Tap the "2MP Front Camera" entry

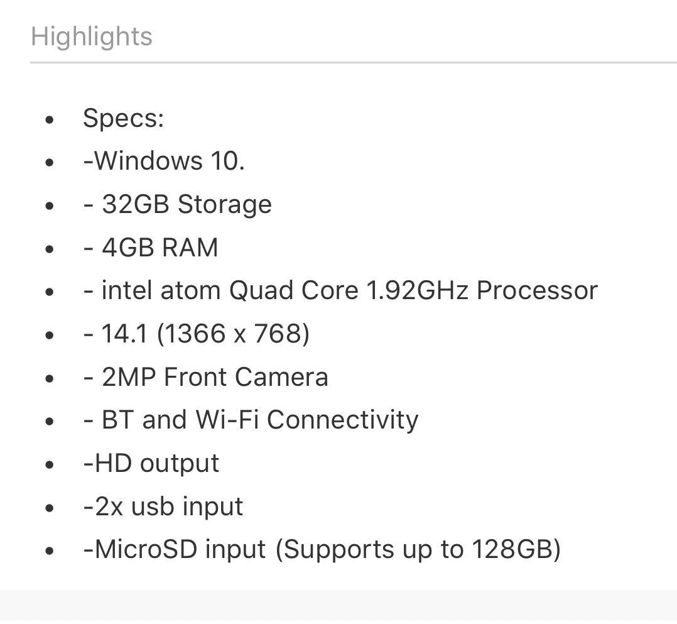click(x=205, y=377)
